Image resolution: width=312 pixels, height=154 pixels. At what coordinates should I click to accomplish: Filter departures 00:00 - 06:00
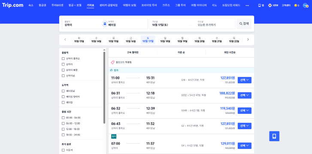63,118
